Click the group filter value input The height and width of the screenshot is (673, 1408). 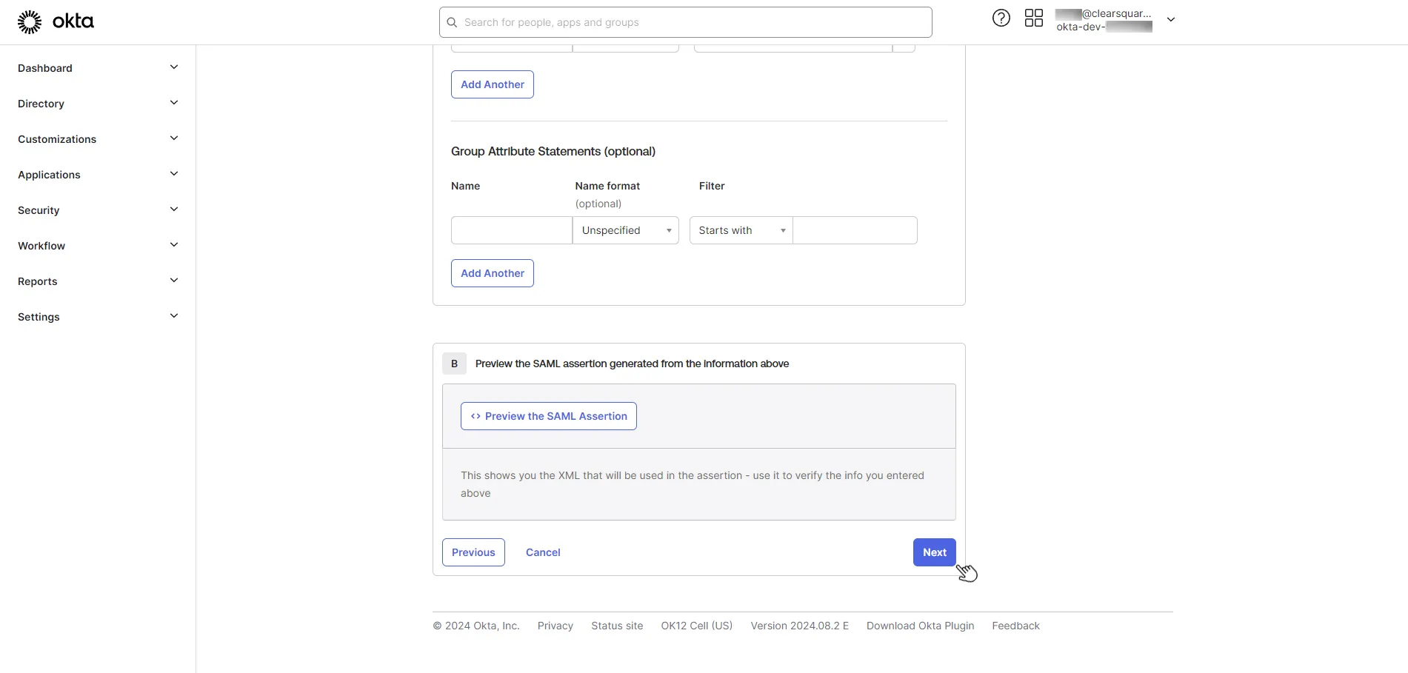point(855,230)
